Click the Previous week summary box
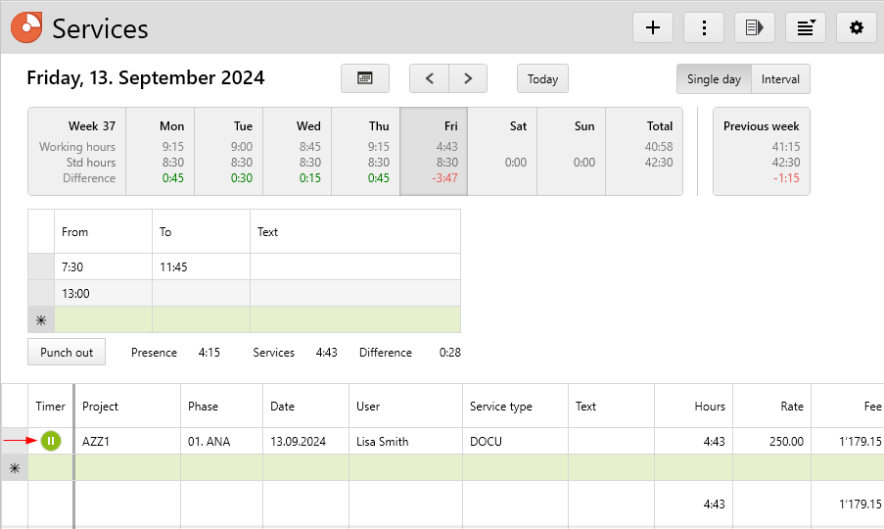This screenshot has width=884, height=529. [761, 152]
